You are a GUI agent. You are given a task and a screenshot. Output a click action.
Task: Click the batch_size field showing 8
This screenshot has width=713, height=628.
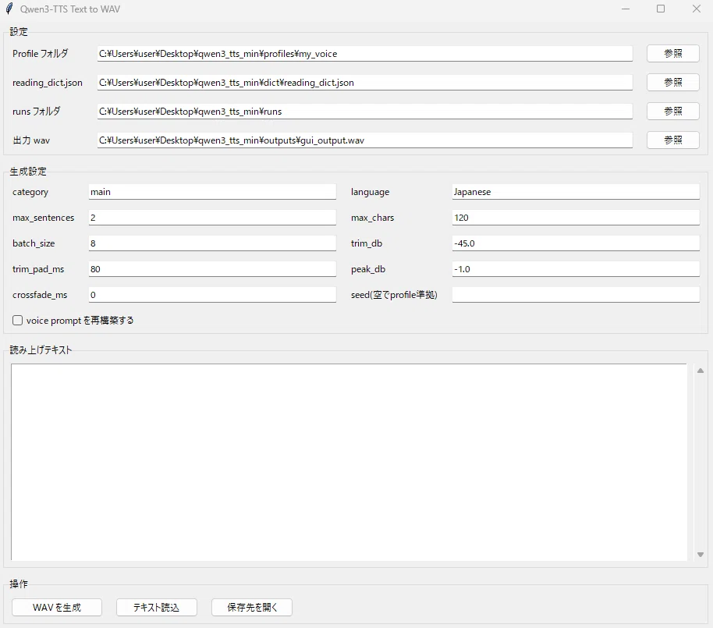coord(212,243)
